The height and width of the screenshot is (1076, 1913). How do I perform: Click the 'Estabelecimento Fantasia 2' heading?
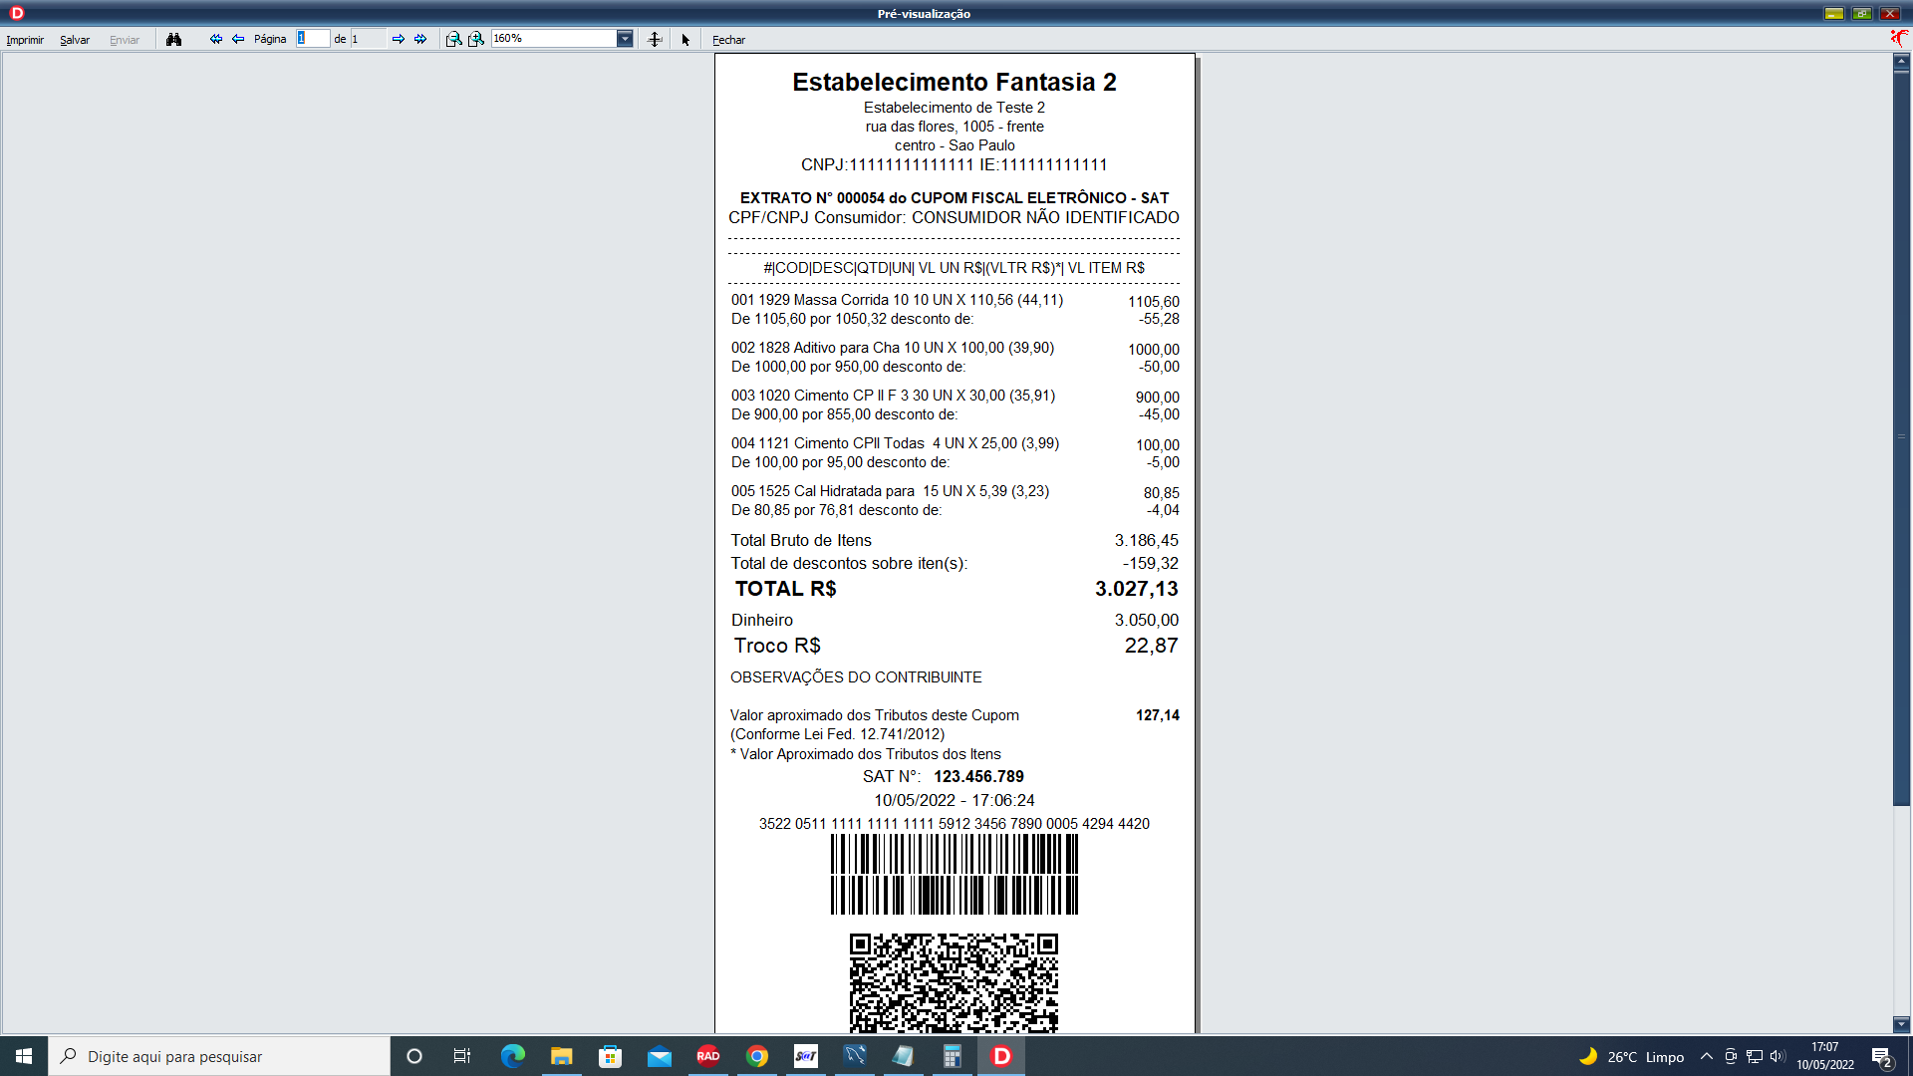pos(955,82)
